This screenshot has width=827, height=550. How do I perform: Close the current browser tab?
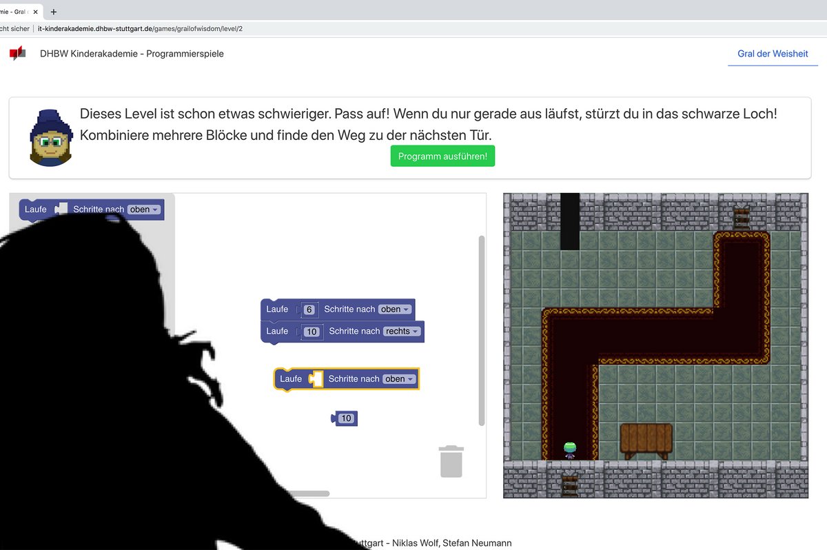(x=36, y=12)
